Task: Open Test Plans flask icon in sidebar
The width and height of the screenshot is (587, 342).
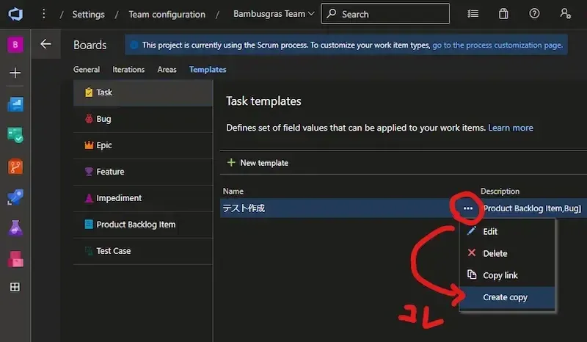Action: (x=15, y=228)
